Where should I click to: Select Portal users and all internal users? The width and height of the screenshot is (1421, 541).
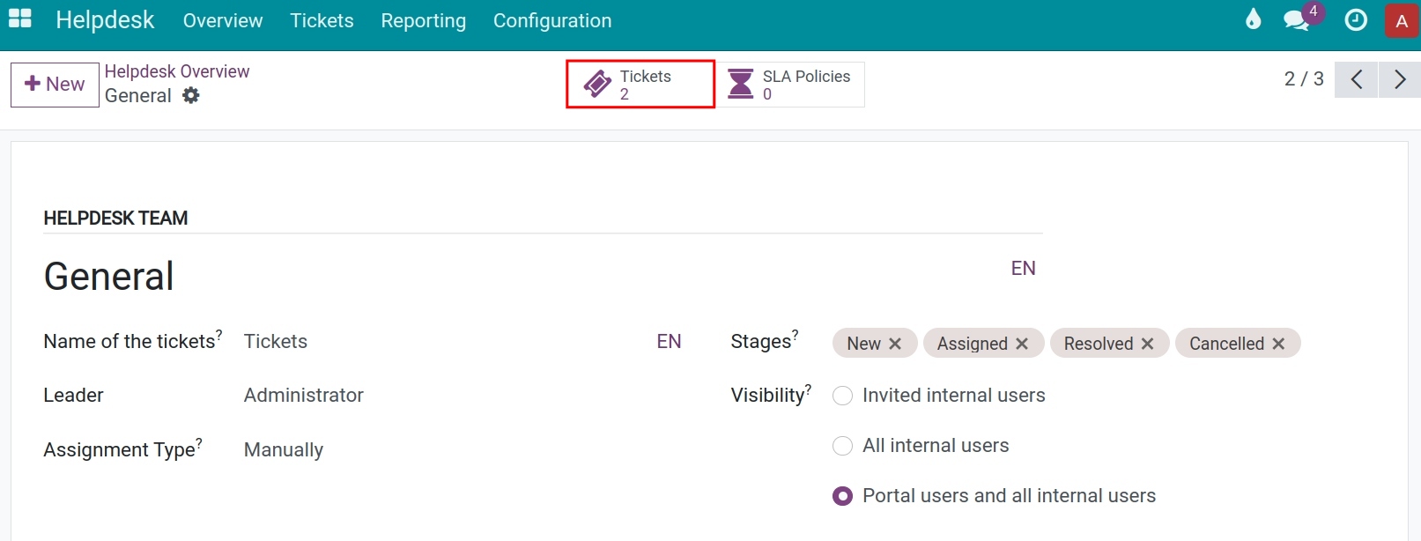[842, 496]
